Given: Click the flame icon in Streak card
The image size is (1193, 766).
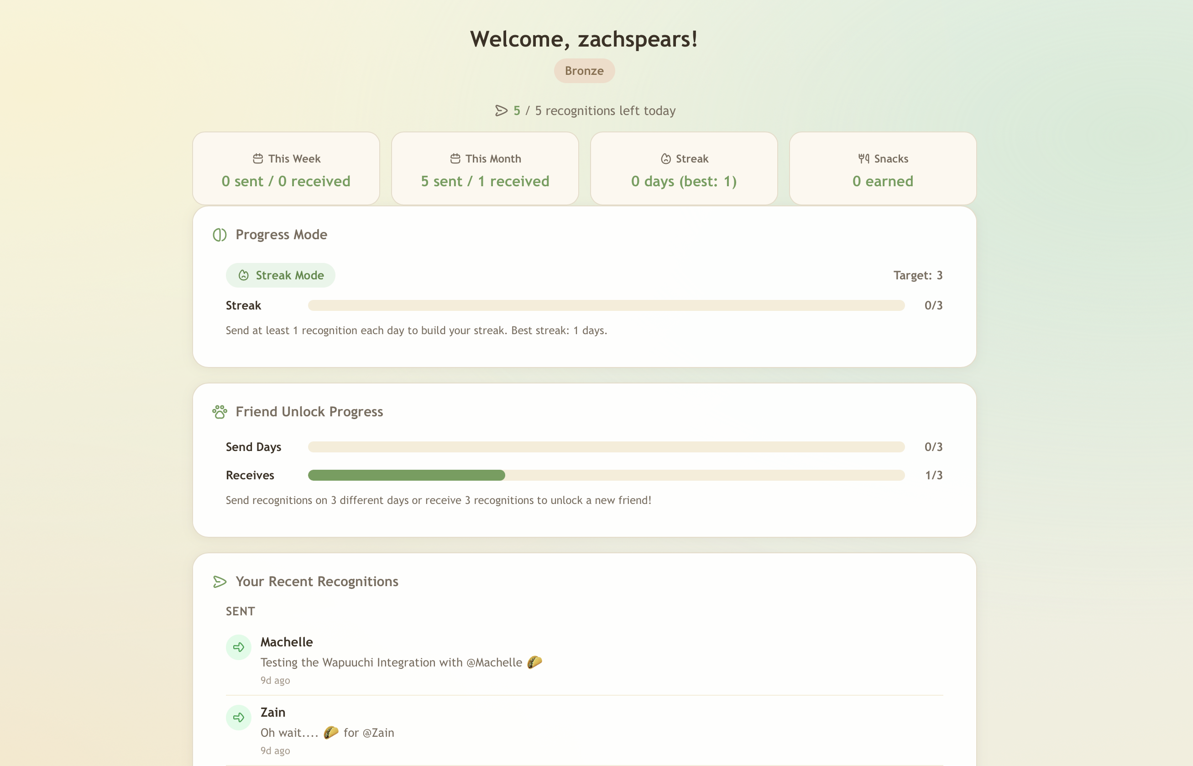Looking at the screenshot, I should pyautogui.click(x=665, y=159).
